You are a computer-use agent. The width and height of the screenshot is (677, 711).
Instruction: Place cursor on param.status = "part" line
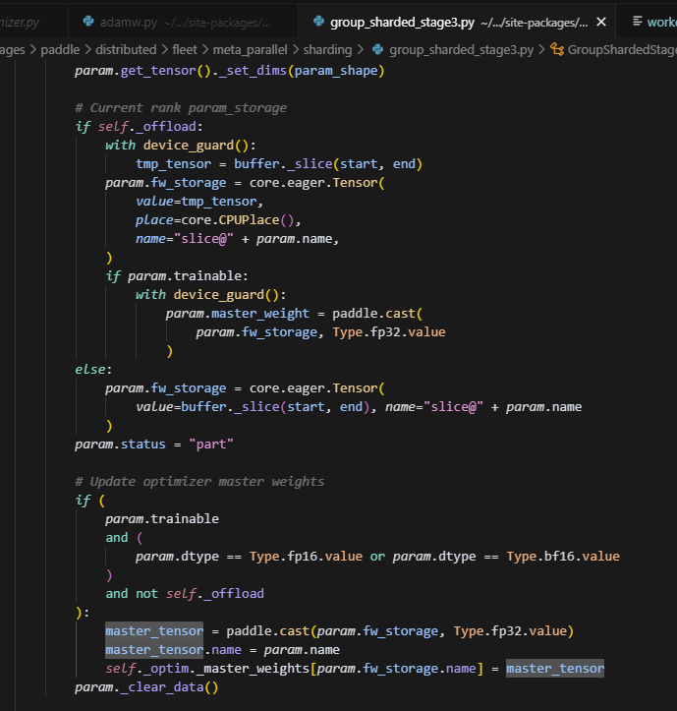[153, 444]
